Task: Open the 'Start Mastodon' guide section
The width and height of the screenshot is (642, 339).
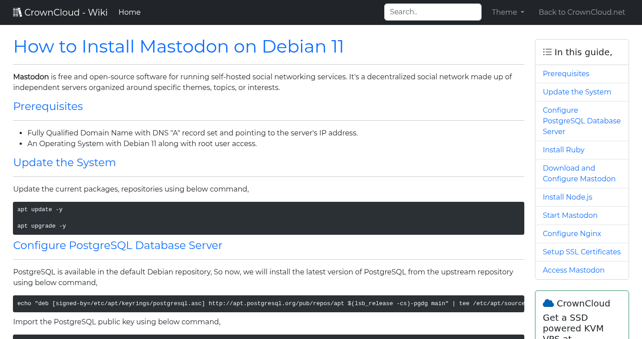Action: point(570,215)
